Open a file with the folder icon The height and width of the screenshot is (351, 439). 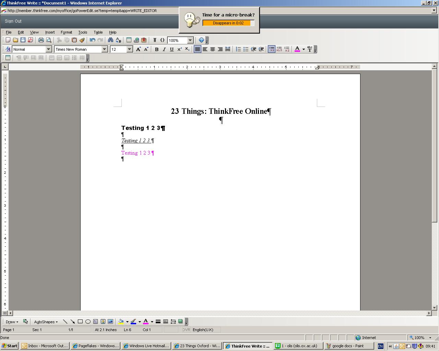point(15,40)
